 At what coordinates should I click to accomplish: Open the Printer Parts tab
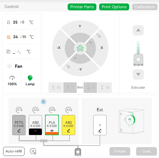click(82, 7)
